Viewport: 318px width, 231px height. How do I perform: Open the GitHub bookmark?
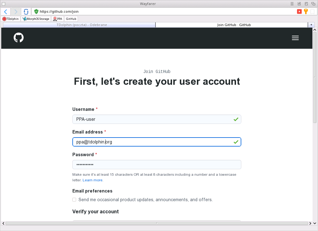71,19
